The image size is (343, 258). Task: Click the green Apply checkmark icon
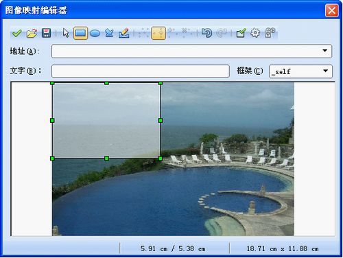(x=16, y=34)
